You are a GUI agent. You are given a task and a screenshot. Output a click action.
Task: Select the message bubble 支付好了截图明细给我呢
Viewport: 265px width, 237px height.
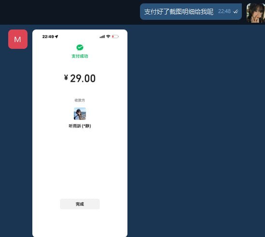coord(191,12)
